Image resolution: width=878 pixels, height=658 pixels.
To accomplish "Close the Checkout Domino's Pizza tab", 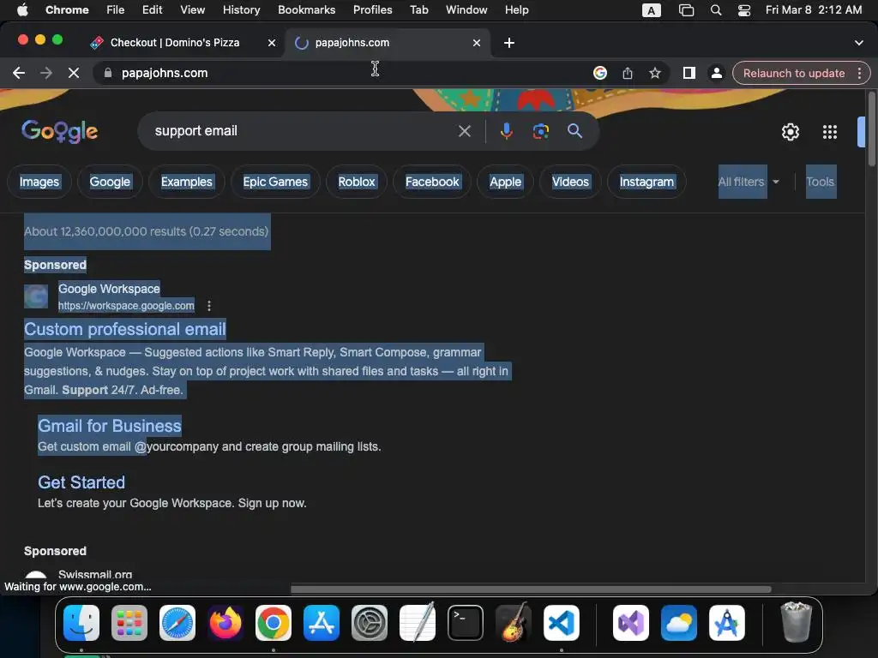I will [272, 43].
